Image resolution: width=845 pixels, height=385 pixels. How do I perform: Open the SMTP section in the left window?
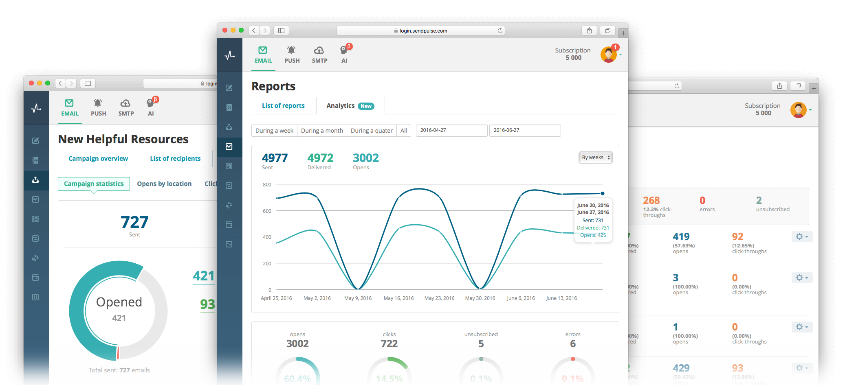[126, 108]
